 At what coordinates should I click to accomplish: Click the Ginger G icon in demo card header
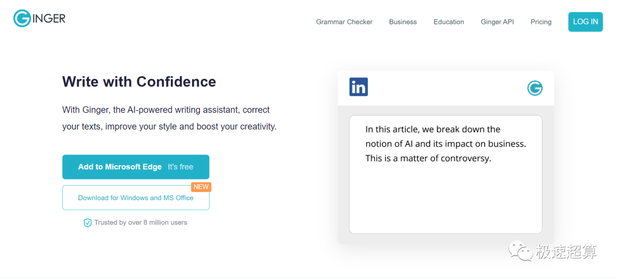click(x=535, y=88)
